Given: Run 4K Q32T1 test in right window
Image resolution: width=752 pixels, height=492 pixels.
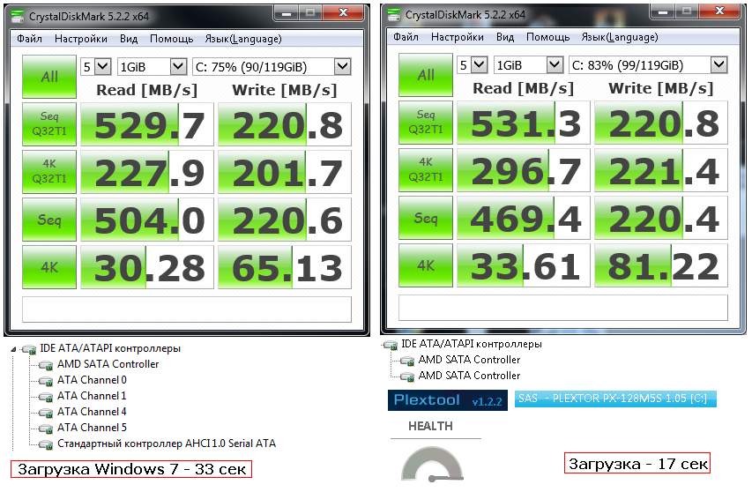Looking at the screenshot, I should tap(426, 170).
